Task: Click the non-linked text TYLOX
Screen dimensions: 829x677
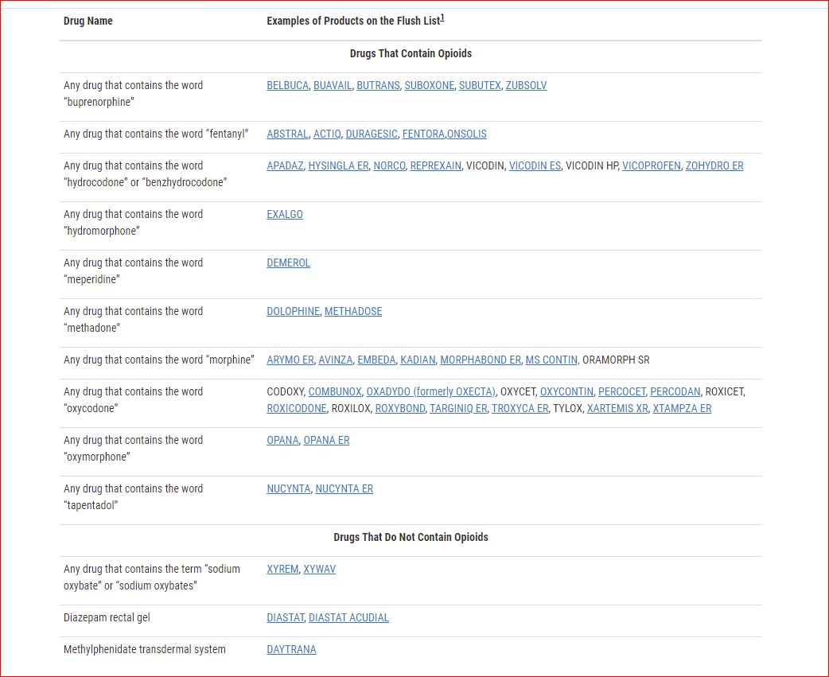Action: point(567,409)
